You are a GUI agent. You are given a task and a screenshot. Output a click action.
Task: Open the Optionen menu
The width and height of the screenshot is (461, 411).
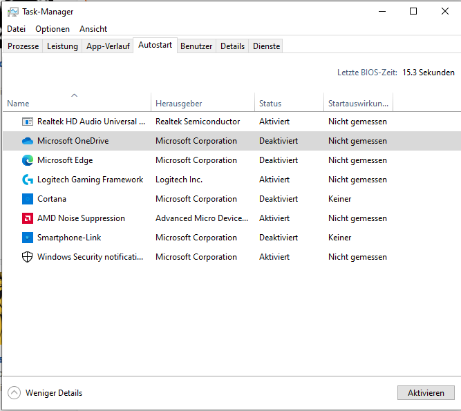[53, 29]
